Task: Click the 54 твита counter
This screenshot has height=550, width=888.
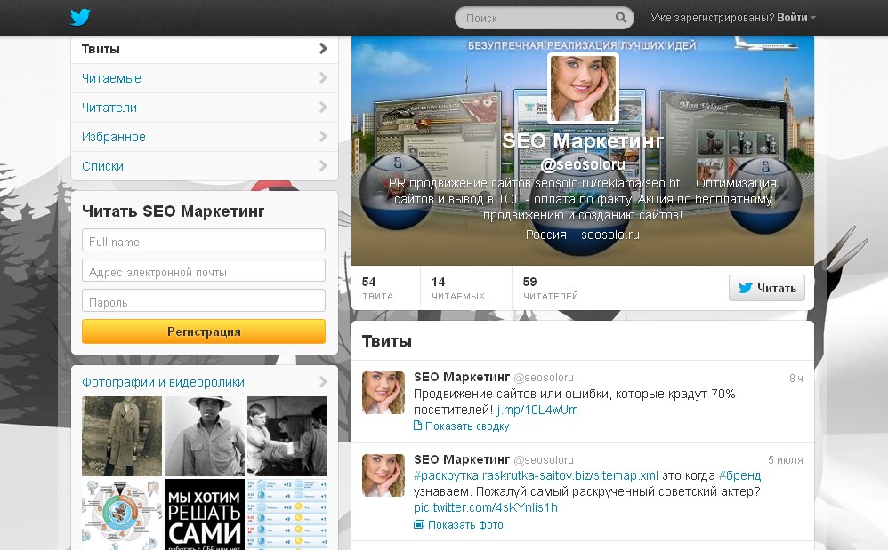Action: (x=378, y=288)
